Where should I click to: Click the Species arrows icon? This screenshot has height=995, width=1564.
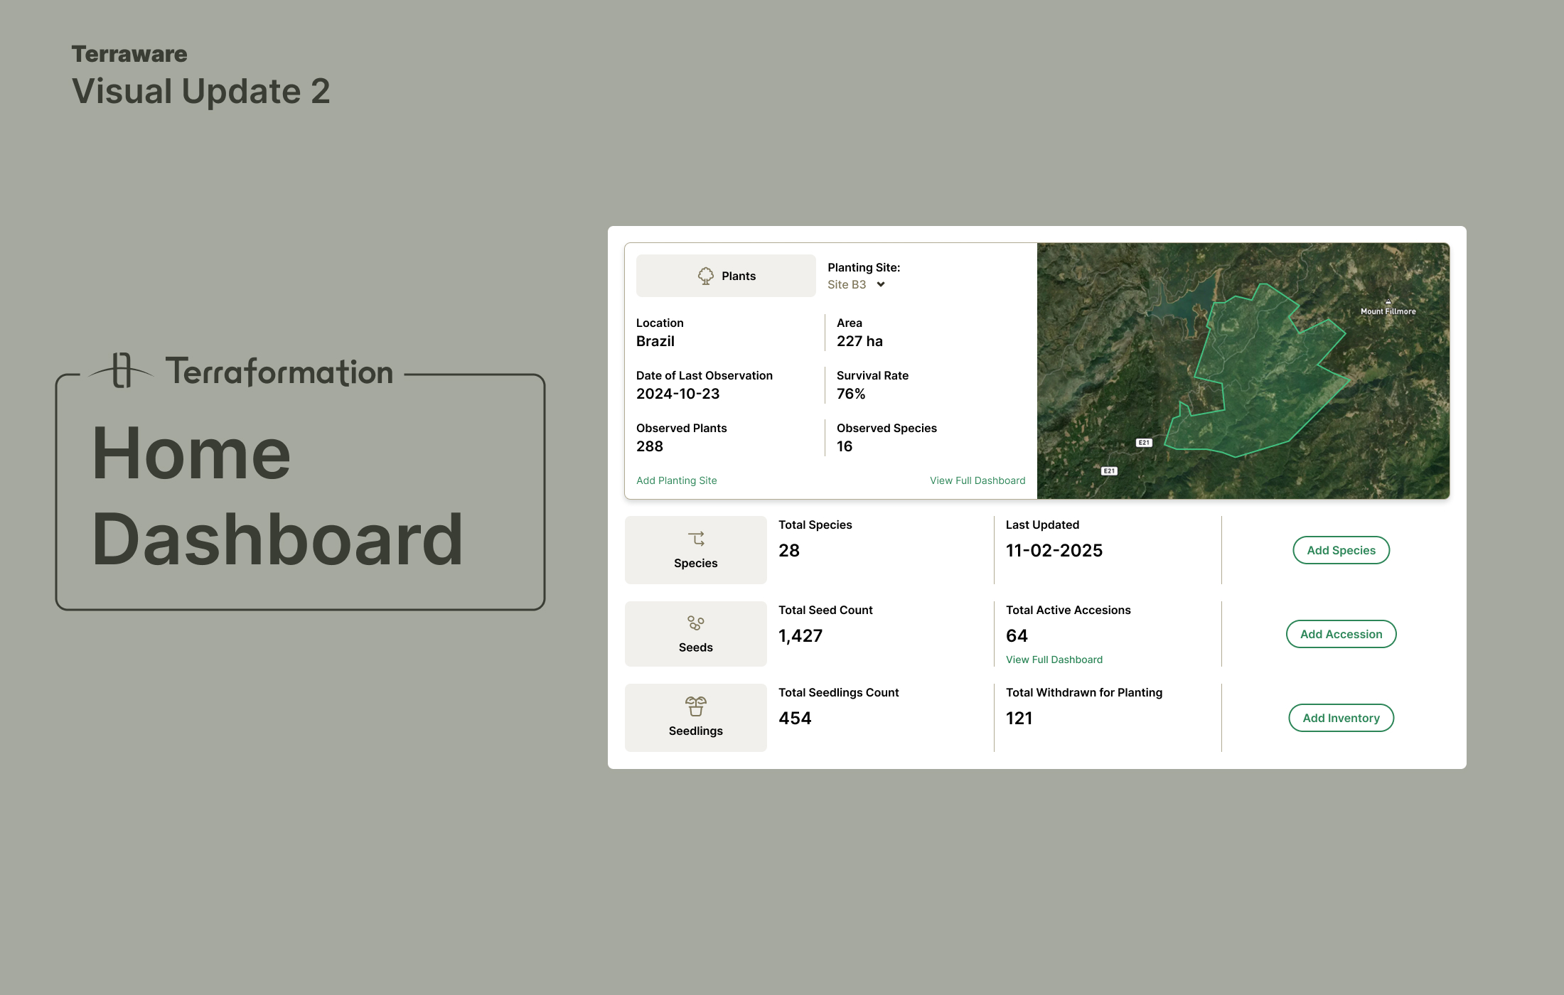(x=696, y=539)
